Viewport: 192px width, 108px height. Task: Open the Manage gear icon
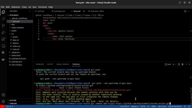coord(3,101)
